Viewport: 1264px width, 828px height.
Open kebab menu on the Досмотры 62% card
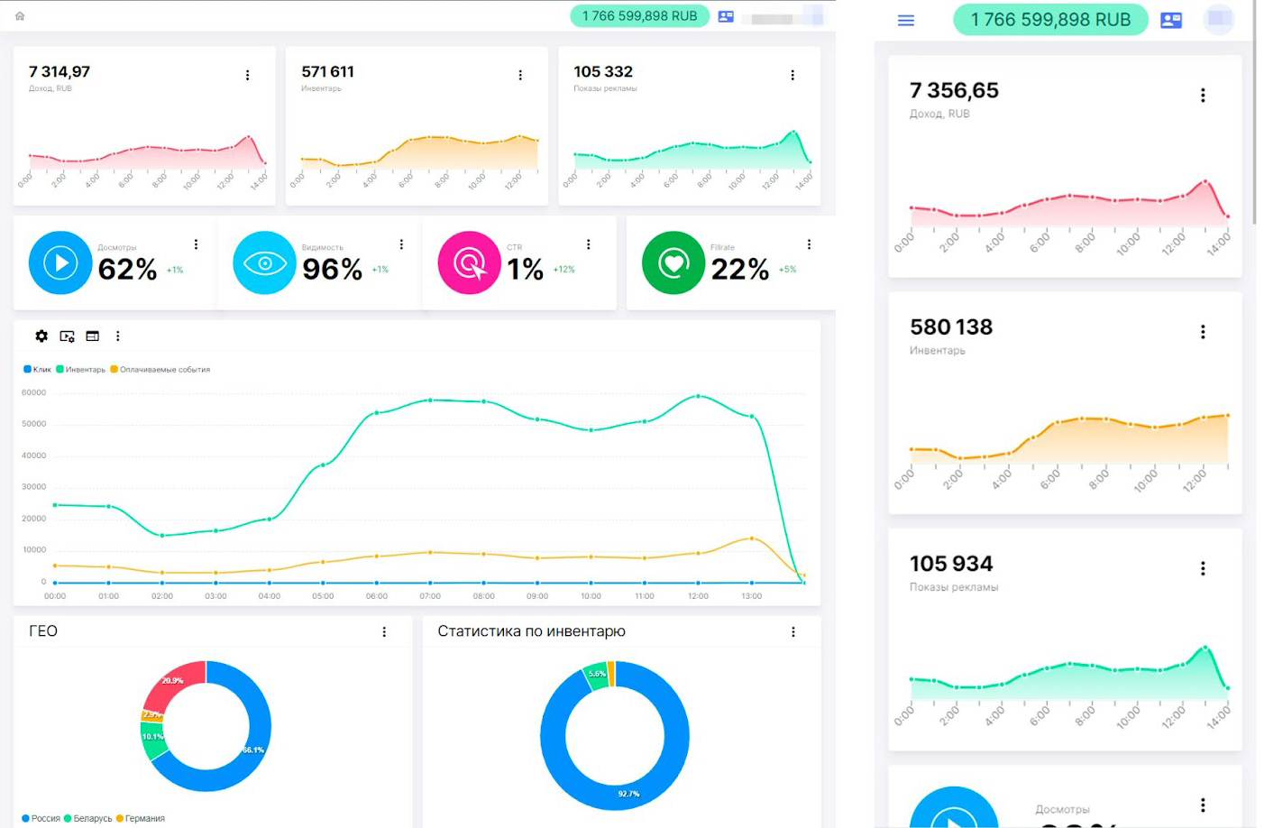196,244
